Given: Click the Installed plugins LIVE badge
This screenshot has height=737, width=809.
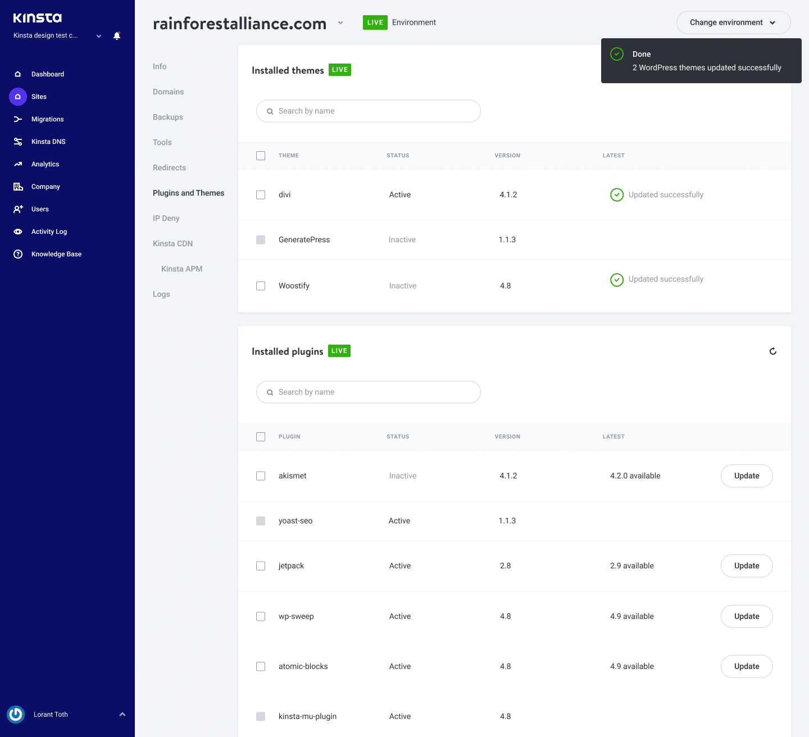Looking at the screenshot, I should (339, 351).
